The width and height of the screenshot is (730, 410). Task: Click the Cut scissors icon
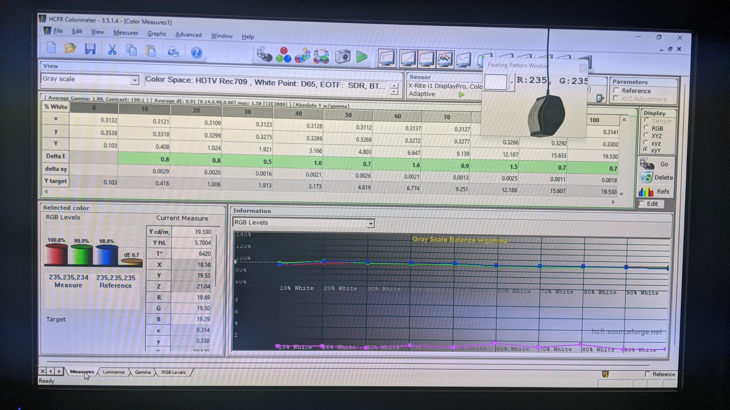pyautogui.click(x=112, y=50)
